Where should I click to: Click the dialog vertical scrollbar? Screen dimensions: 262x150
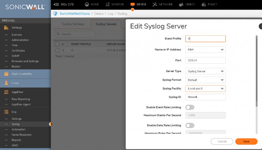point(257,71)
